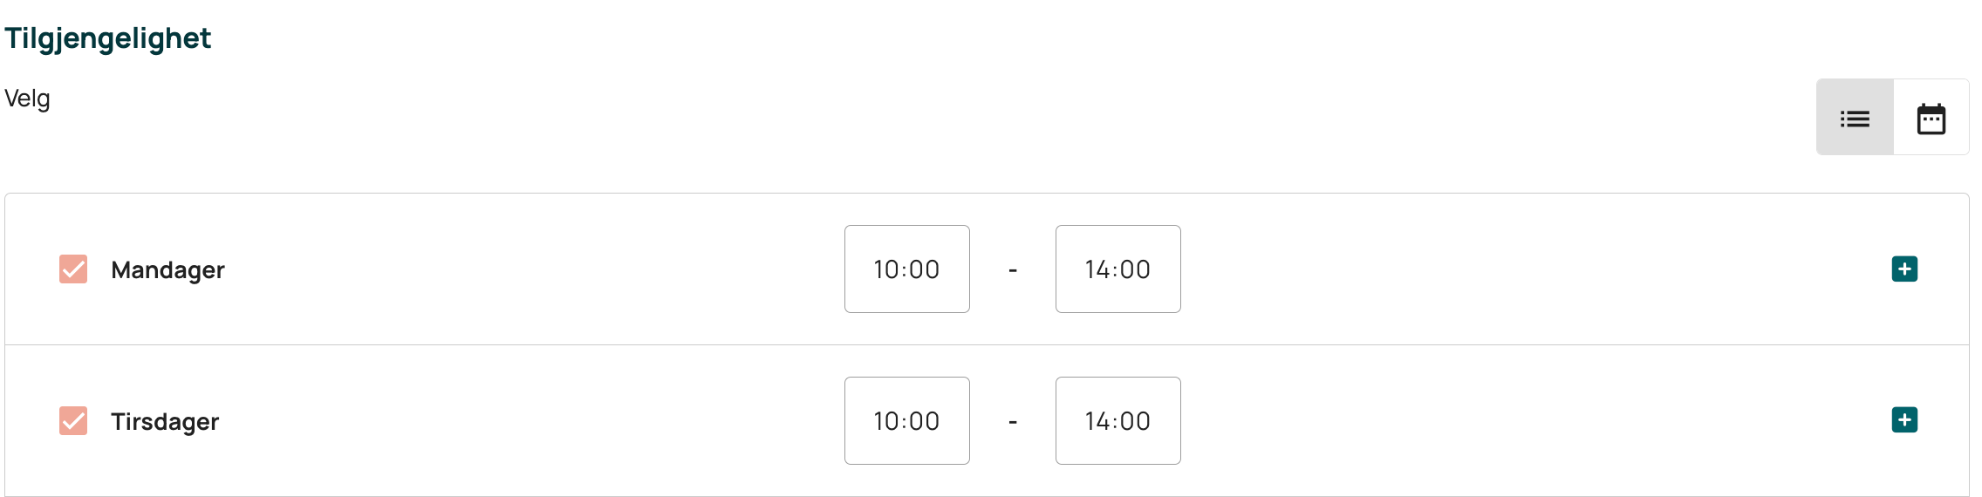Uncheck the Mandager checkbox
Screen dimensions: 1982x497
click(x=73, y=269)
